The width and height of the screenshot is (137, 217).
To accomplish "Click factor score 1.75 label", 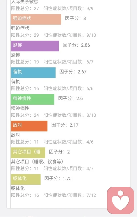I will coord(58,178).
